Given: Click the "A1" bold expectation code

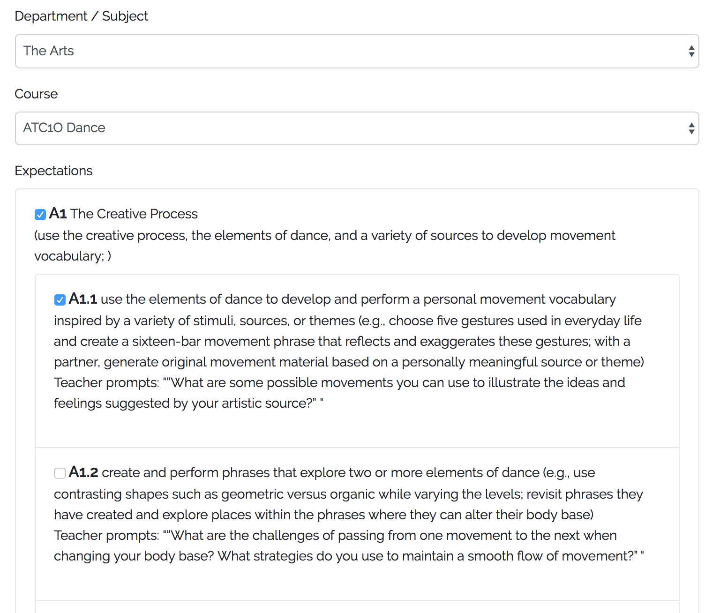Looking at the screenshot, I should coord(58,214).
